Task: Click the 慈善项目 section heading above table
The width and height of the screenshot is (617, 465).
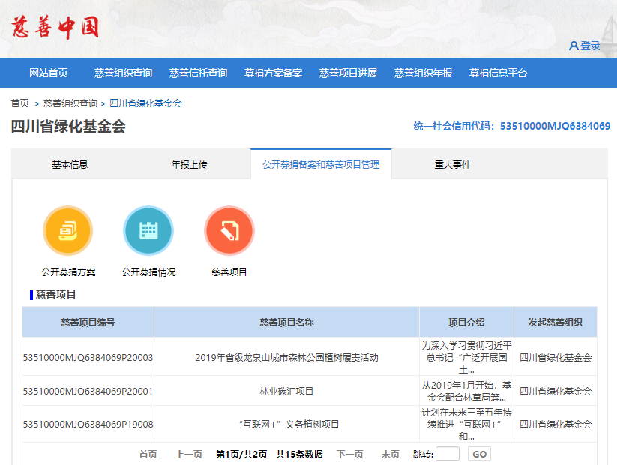Action: [56, 295]
